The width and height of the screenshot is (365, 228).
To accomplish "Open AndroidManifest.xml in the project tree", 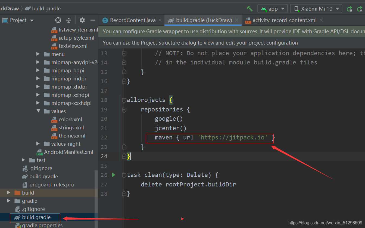I will click(x=68, y=152).
